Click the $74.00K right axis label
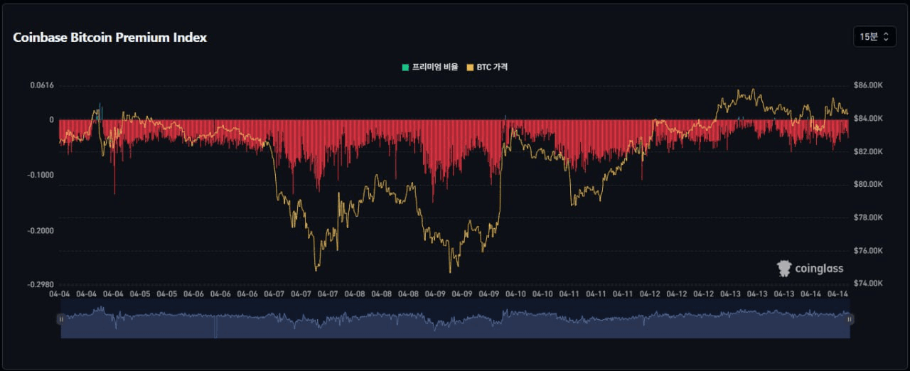The width and height of the screenshot is (910, 371). (868, 284)
